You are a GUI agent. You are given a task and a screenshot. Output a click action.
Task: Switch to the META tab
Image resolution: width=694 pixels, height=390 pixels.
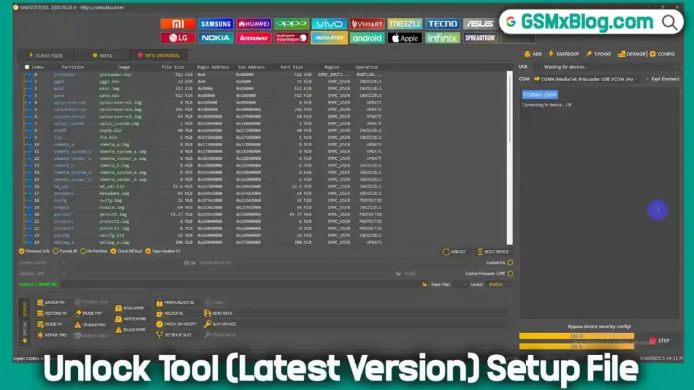(x=102, y=56)
